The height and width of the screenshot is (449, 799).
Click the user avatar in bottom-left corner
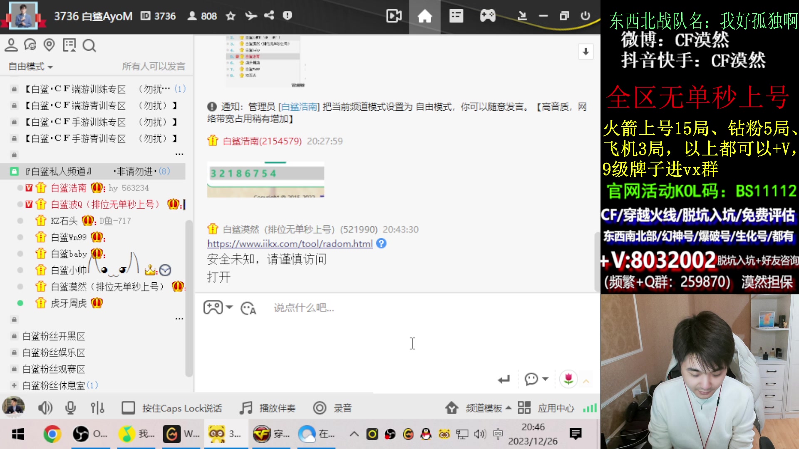coord(14,407)
